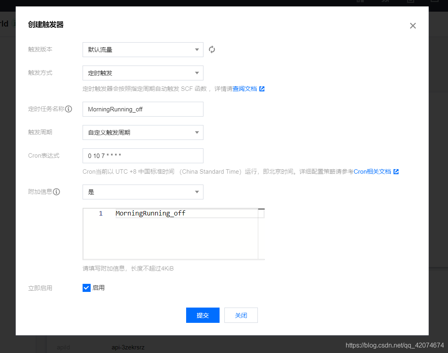
Task: Open the Cron相关文档 link
Action: pos(373,172)
